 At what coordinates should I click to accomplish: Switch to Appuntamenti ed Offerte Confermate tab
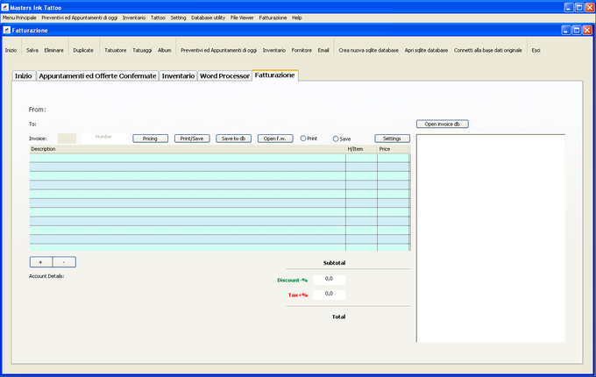(x=97, y=76)
